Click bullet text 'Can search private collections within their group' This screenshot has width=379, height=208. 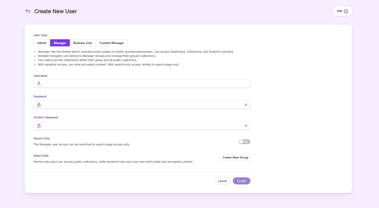[x=87, y=60]
